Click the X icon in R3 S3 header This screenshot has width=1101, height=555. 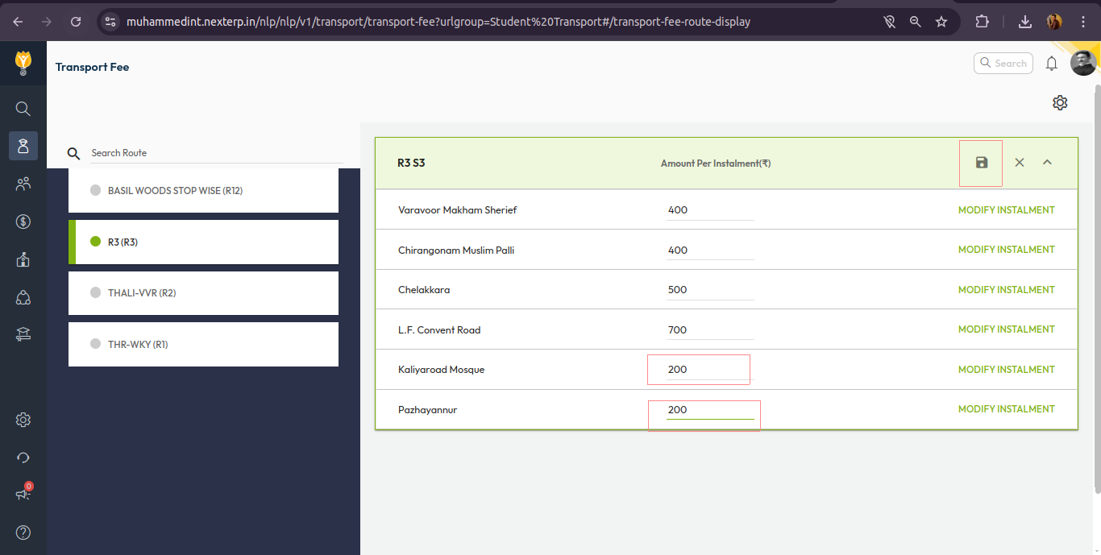point(1020,163)
